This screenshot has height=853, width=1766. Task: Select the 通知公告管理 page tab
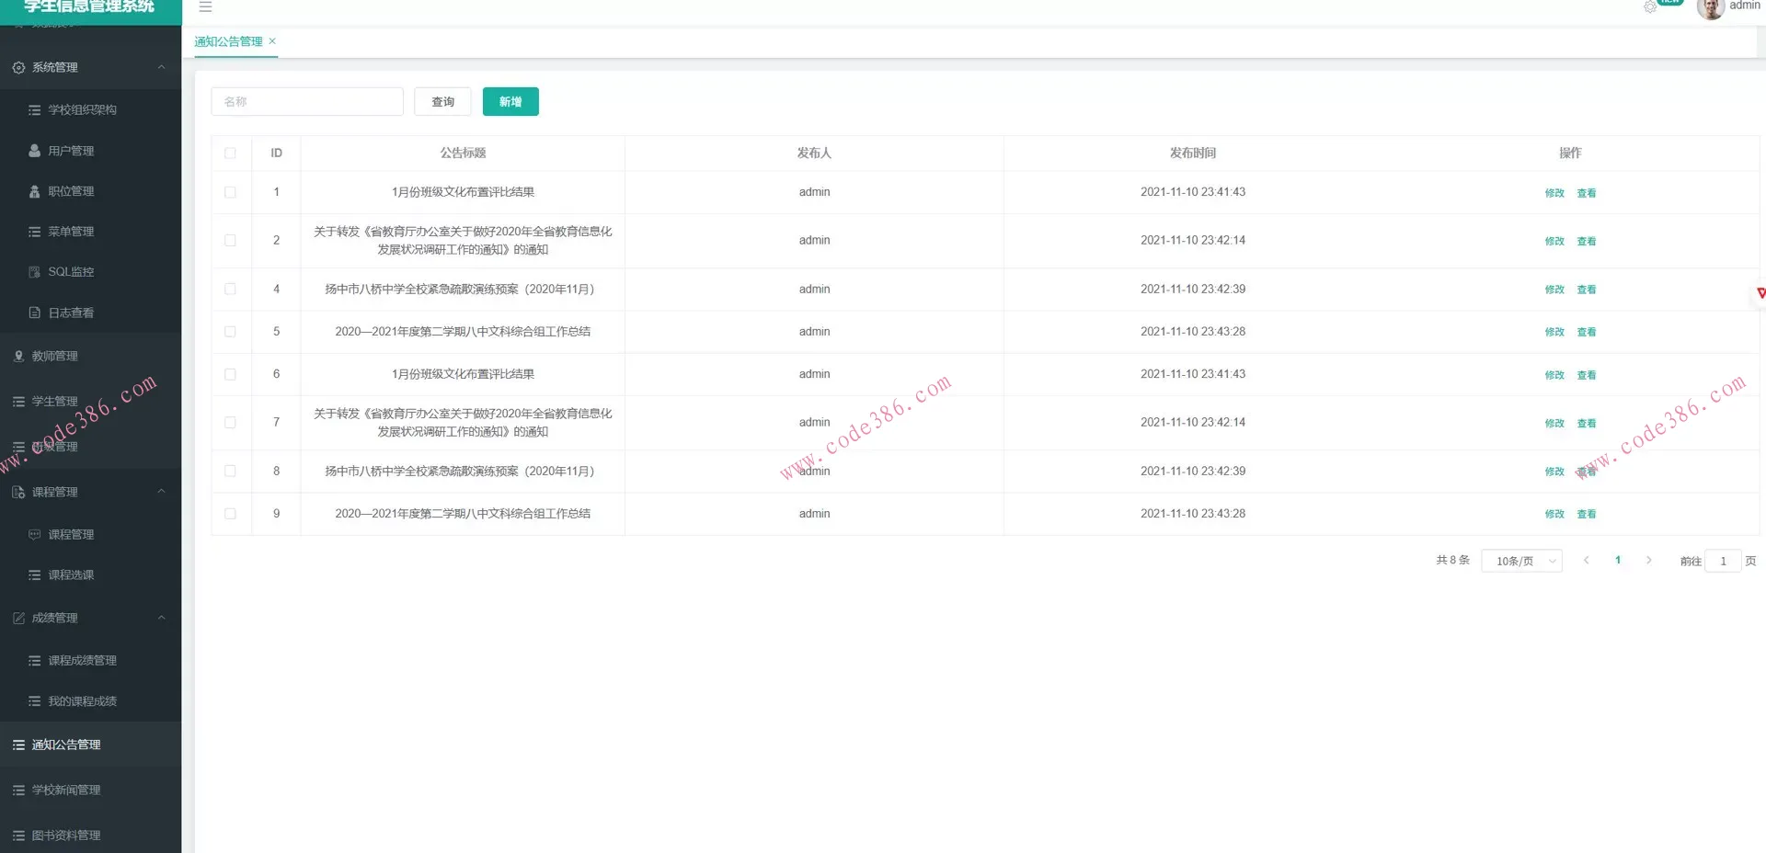pyautogui.click(x=228, y=41)
